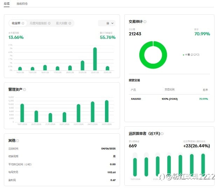Click the tallest bar in the 收益率 chart
The width and height of the screenshot is (217, 189).
95,59
